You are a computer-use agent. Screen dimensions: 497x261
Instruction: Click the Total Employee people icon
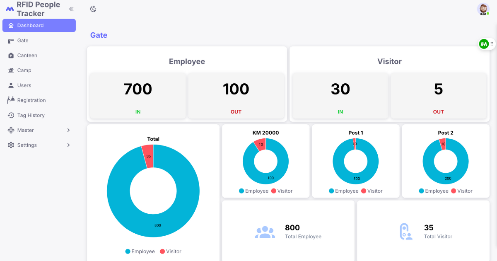[265, 232]
